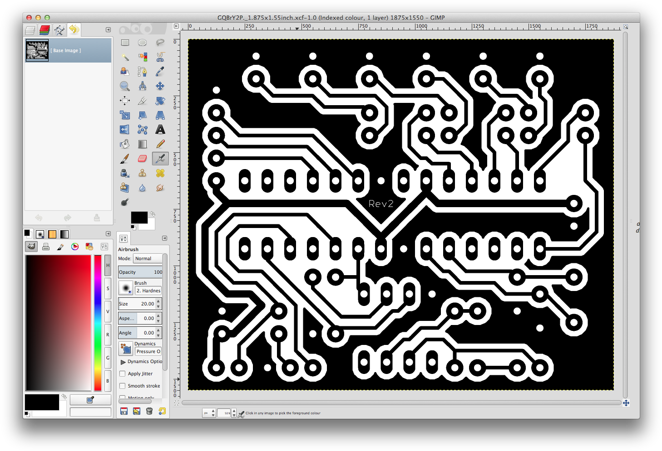The image size is (662, 451).
Task: Open the Paths tab
Action: (x=59, y=30)
